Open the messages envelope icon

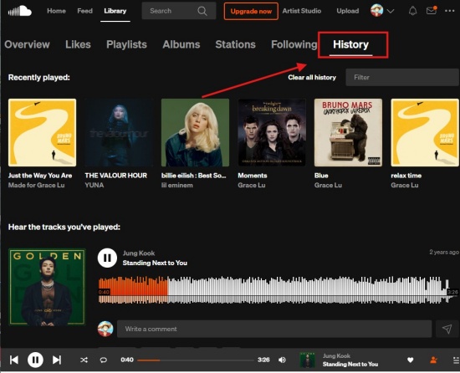[x=432, y=11]
